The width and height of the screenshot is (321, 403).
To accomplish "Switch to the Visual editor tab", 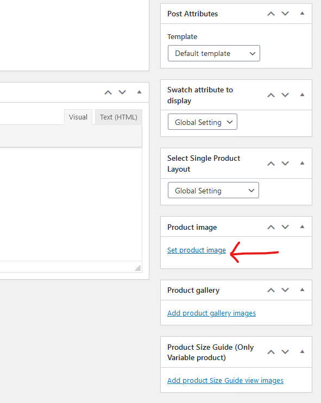I will (x=78, y=117).
